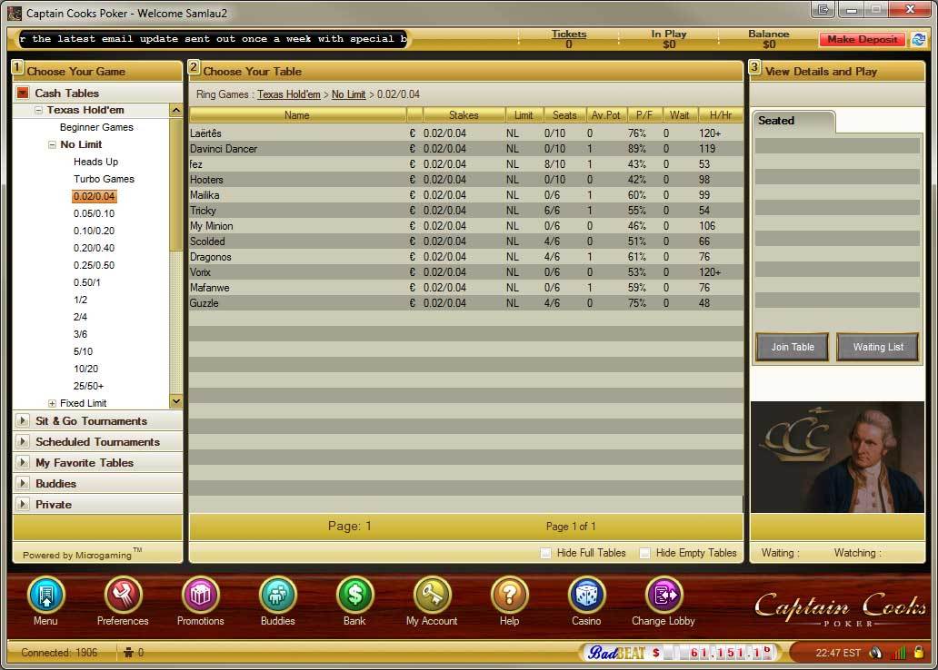Screen dimensions: 938x670
Task: Click the Join Table button
Action: click(792, 347)
